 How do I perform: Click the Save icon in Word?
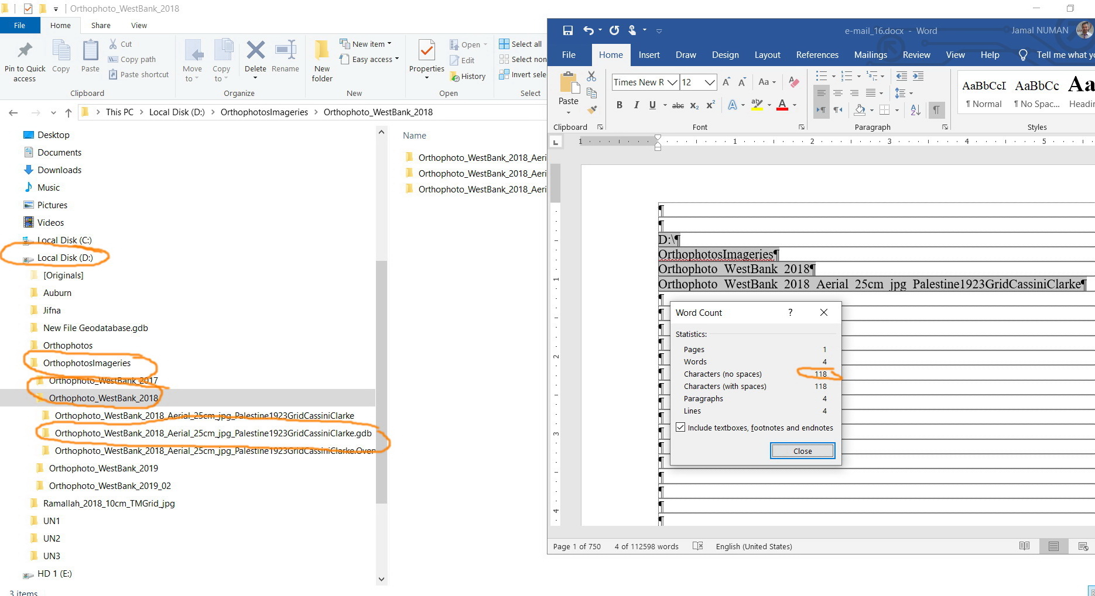(567, 30)
